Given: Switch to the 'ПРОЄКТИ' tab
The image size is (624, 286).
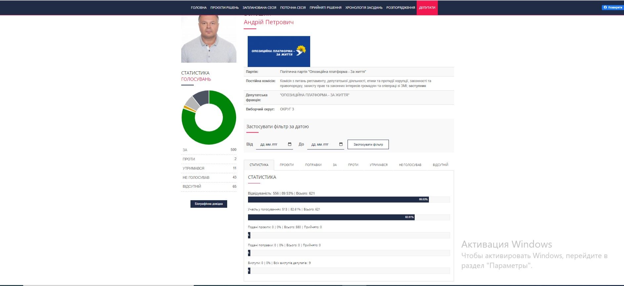Looking at the screenshot, I should coord(287,165).
